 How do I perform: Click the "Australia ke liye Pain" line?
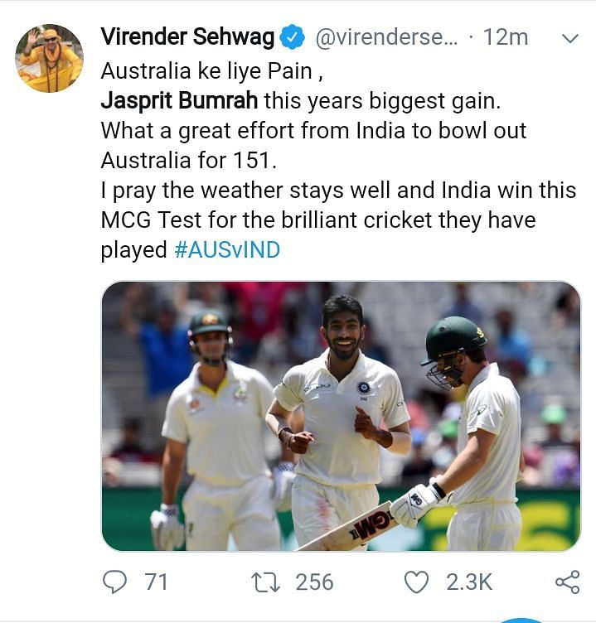point(206,71)
